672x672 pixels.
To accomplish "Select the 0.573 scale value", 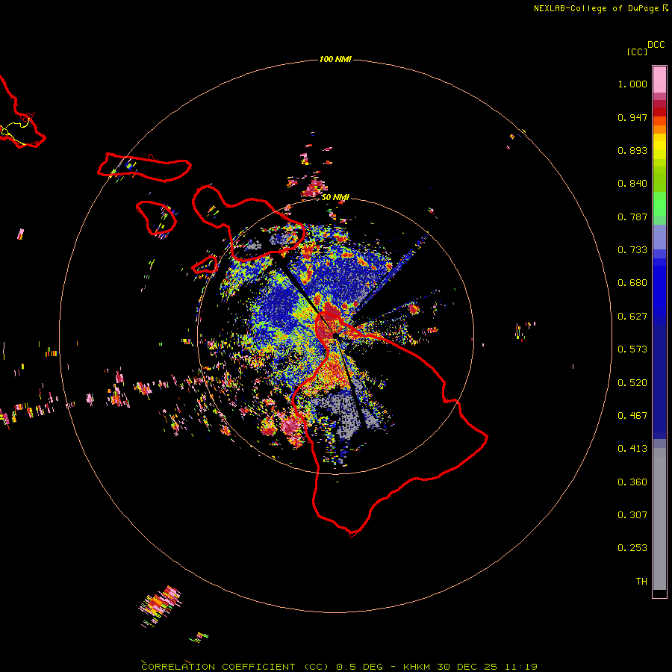I will click(x=632, y=349).
